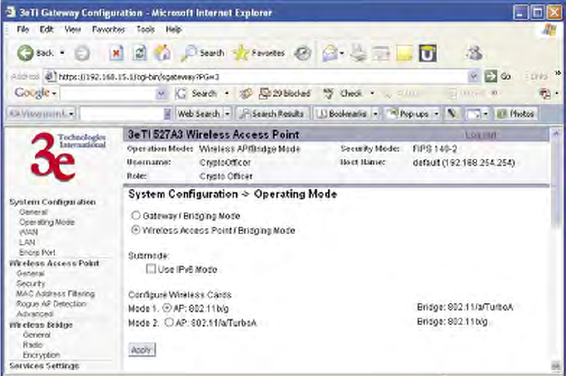Select Mode 1 AP 802.11b/g radio
Screen dimensions: 566x376
pos(167,308)
